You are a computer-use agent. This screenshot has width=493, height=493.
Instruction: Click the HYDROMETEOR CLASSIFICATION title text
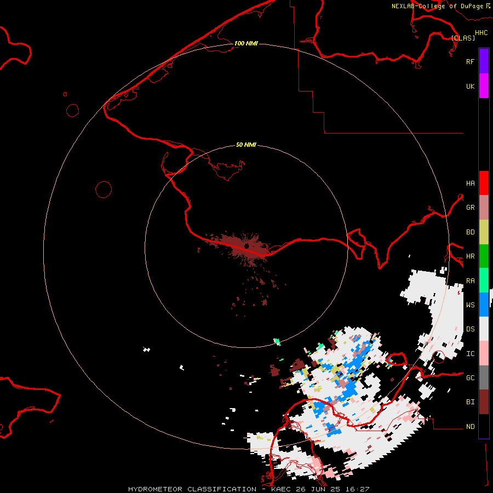[x=192, y=489]
